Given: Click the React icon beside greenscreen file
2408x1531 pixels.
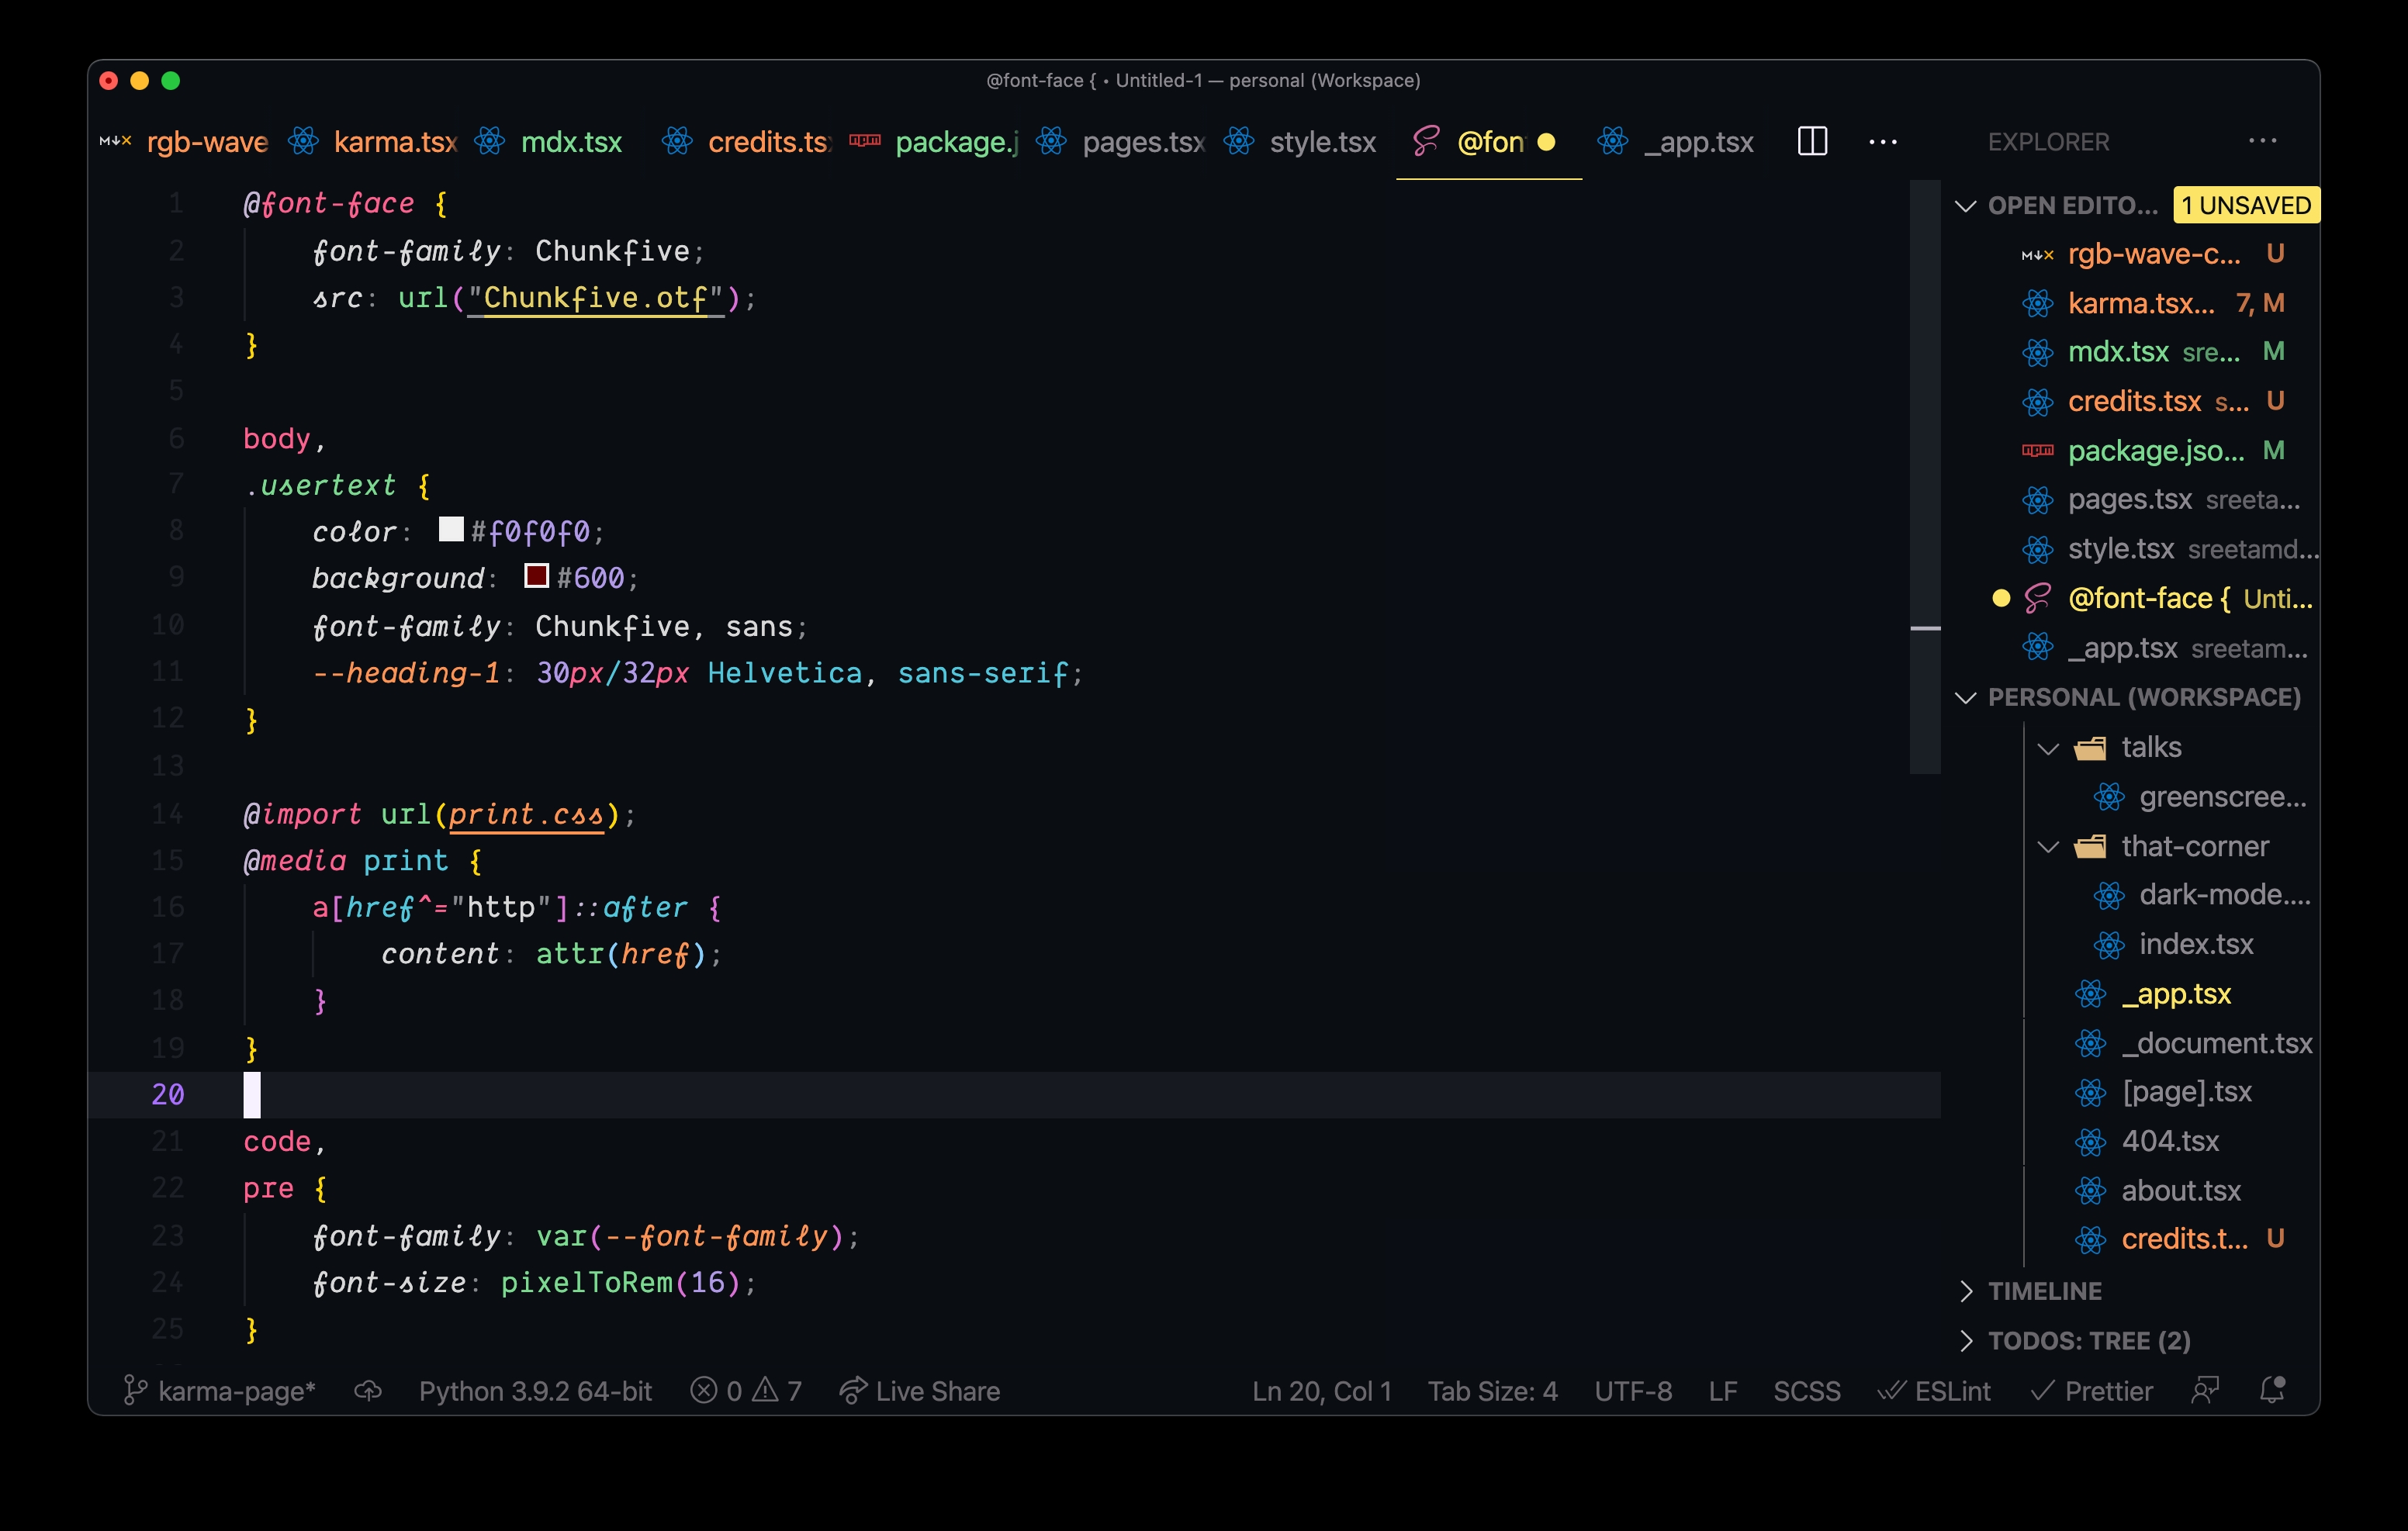Looking at the screenshot, I should click(x=2108, y=797).
